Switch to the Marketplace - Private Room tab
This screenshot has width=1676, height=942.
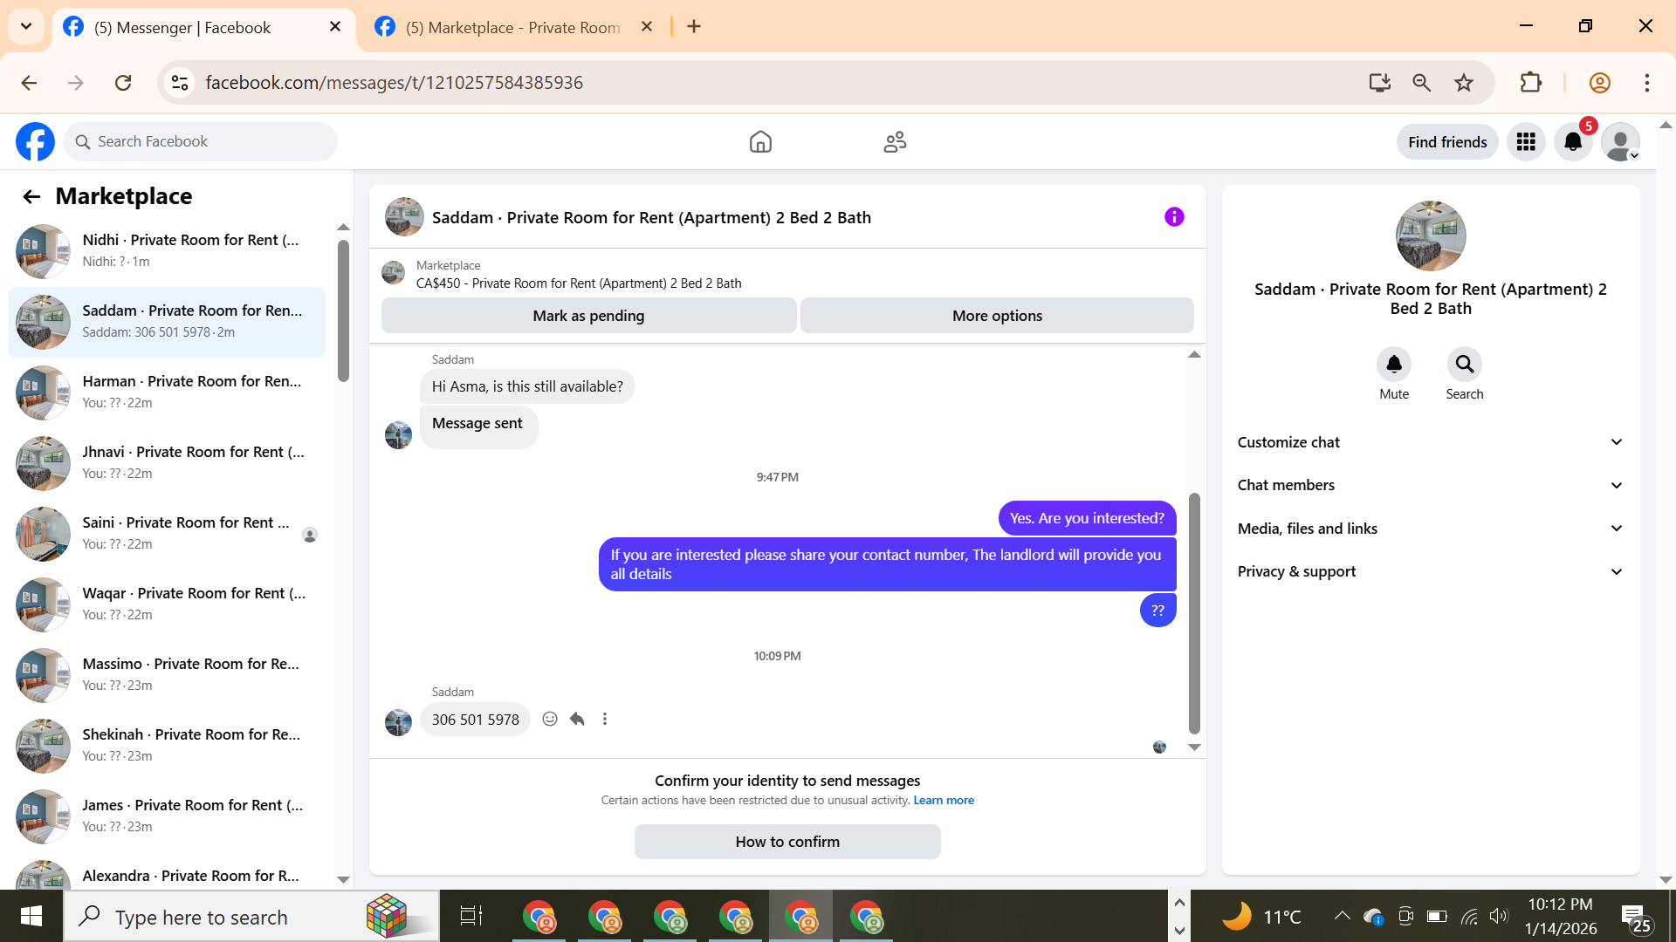coord(512,27)
